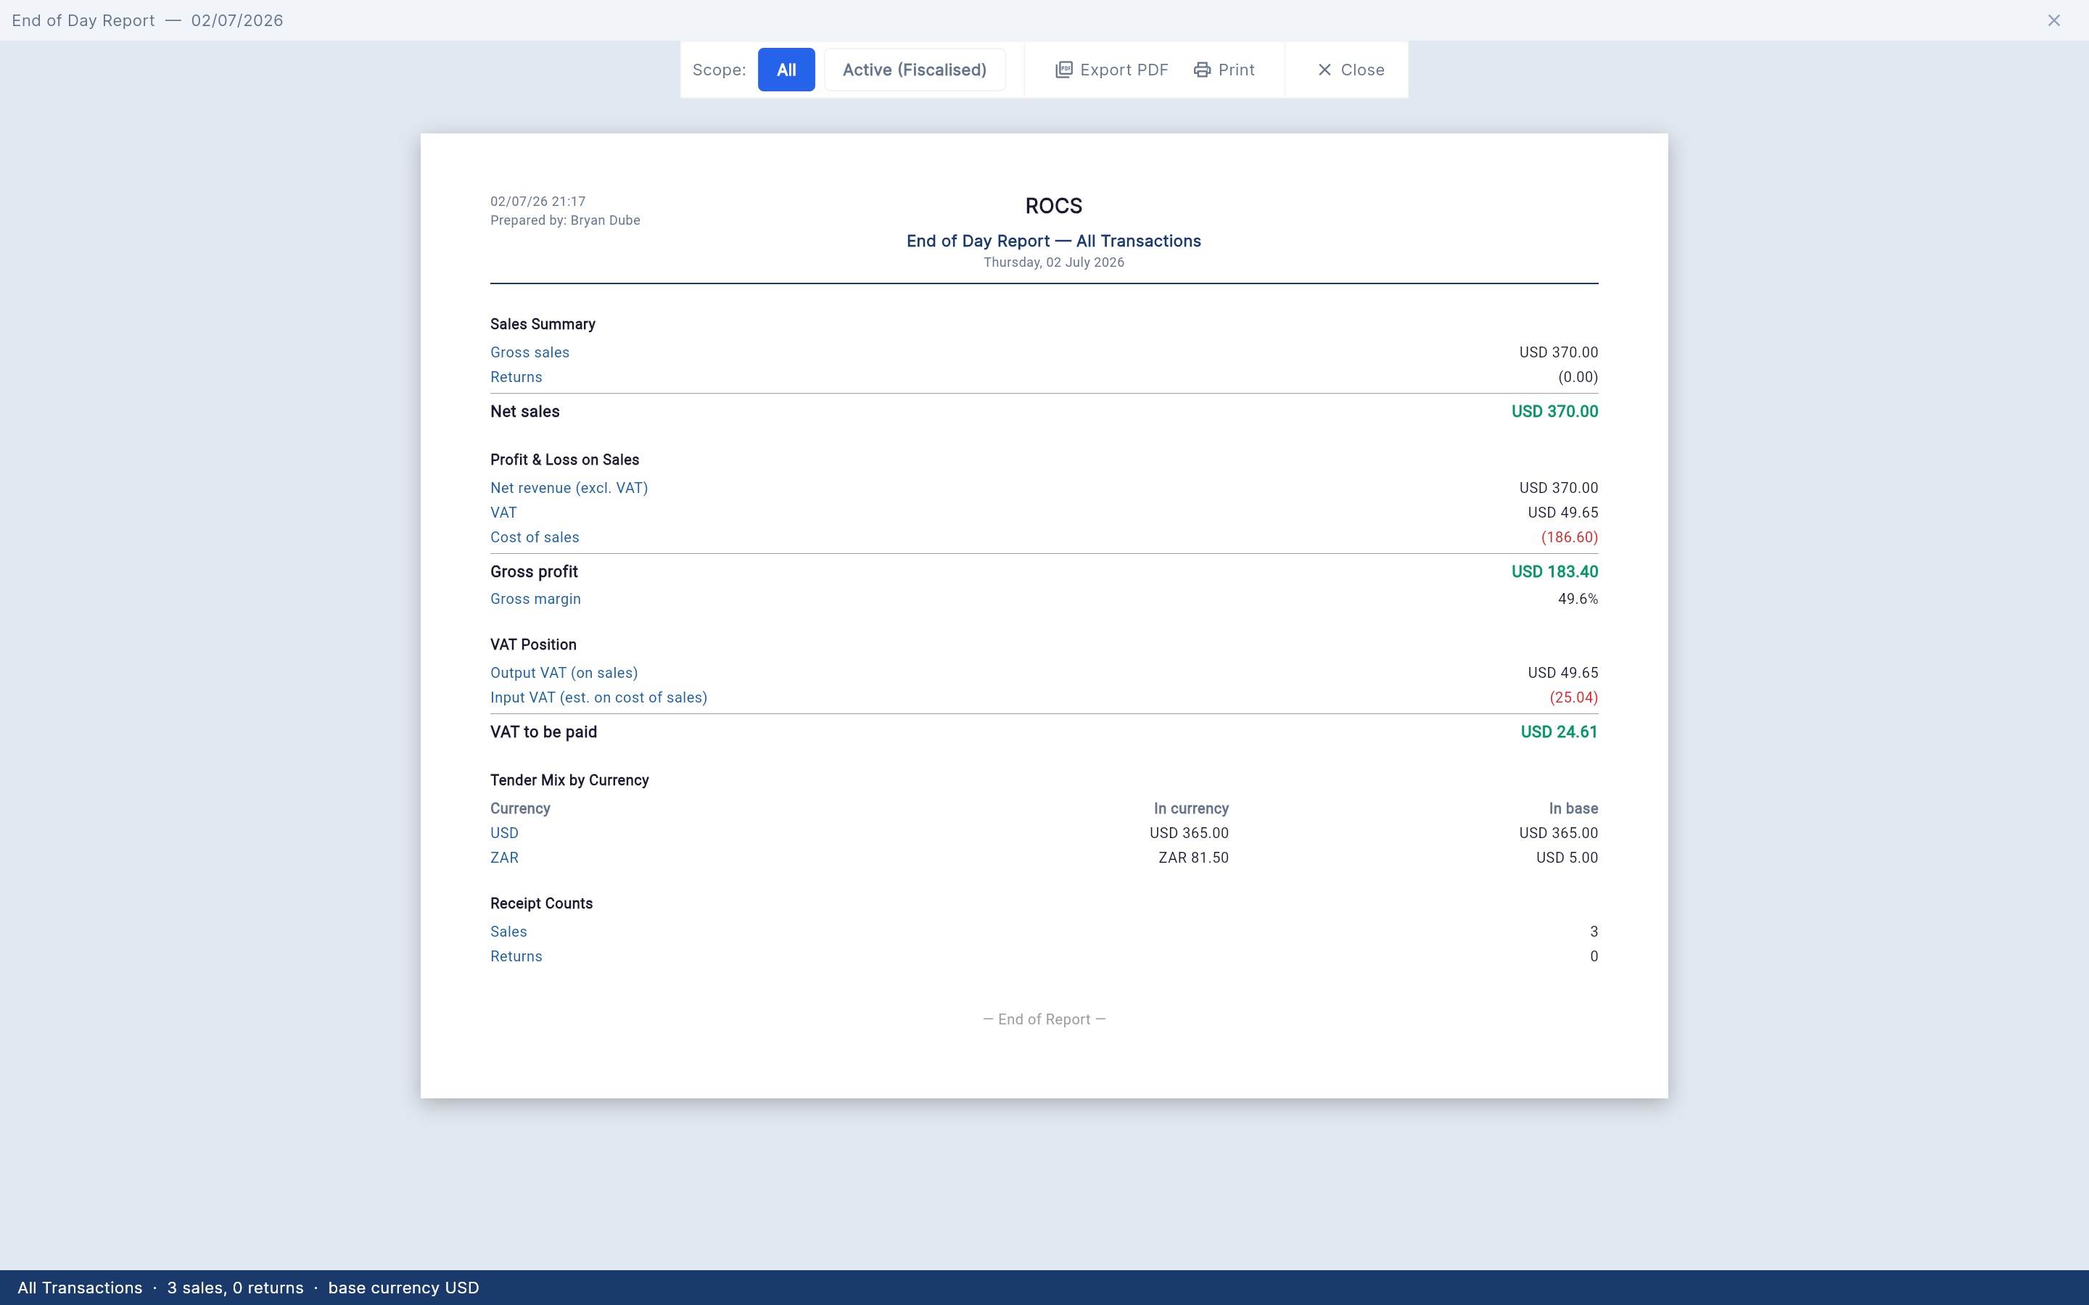
Task: Click the sales count 3
Action: (1594, 932)
